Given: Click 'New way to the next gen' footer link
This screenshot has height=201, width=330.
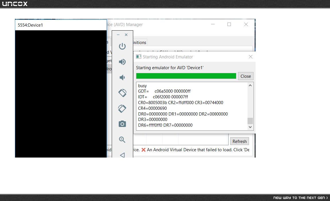Looking at the screenshot, I should coord(300,198).
